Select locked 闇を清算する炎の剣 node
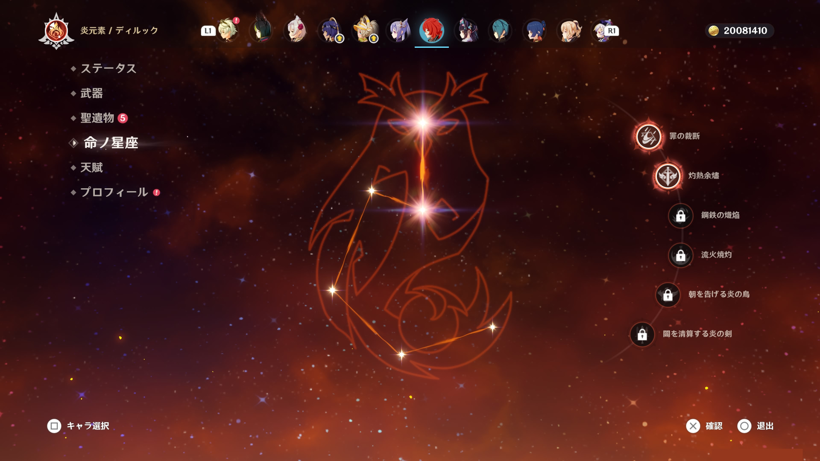 point(642,334)
